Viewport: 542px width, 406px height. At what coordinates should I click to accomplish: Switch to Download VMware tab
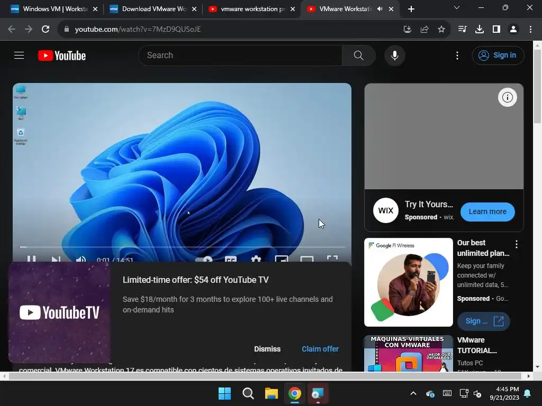pyautogui.click(x=152, y=9)
